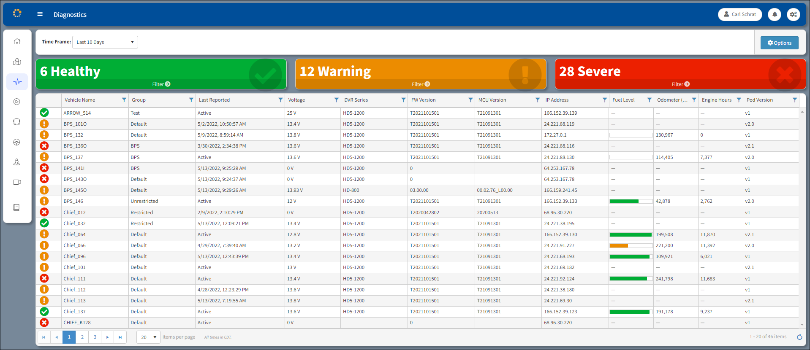Filter the Fuel Level column

pos(650,100)
